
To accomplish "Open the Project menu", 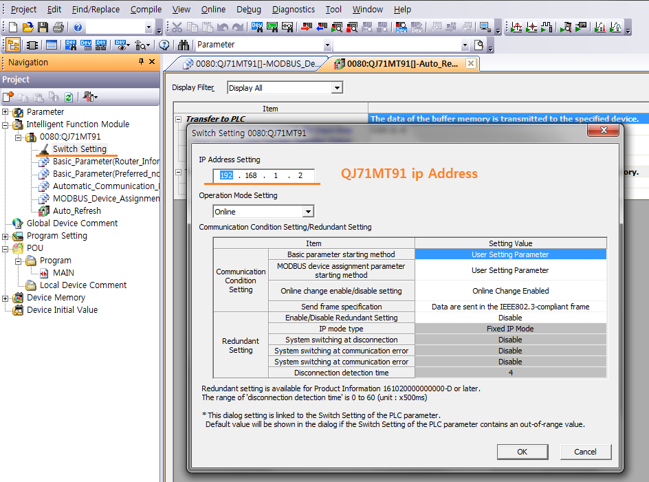I will (x=23, y=9).
